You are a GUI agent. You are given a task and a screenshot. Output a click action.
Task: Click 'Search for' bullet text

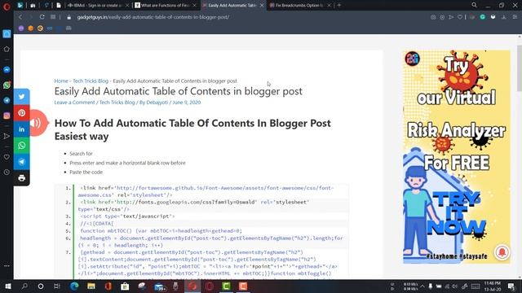coord(81,154)
